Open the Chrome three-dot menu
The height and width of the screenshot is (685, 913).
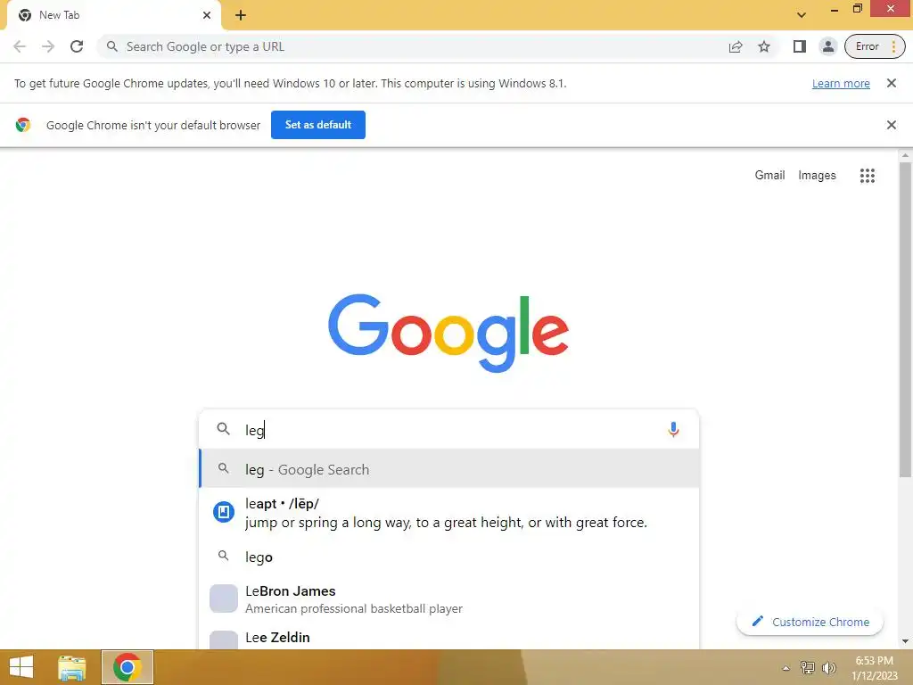(x=893, y=46)
